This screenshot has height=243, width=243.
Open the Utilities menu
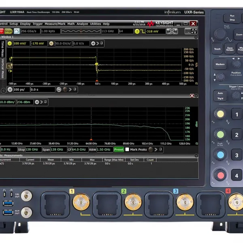click(96, 24)
